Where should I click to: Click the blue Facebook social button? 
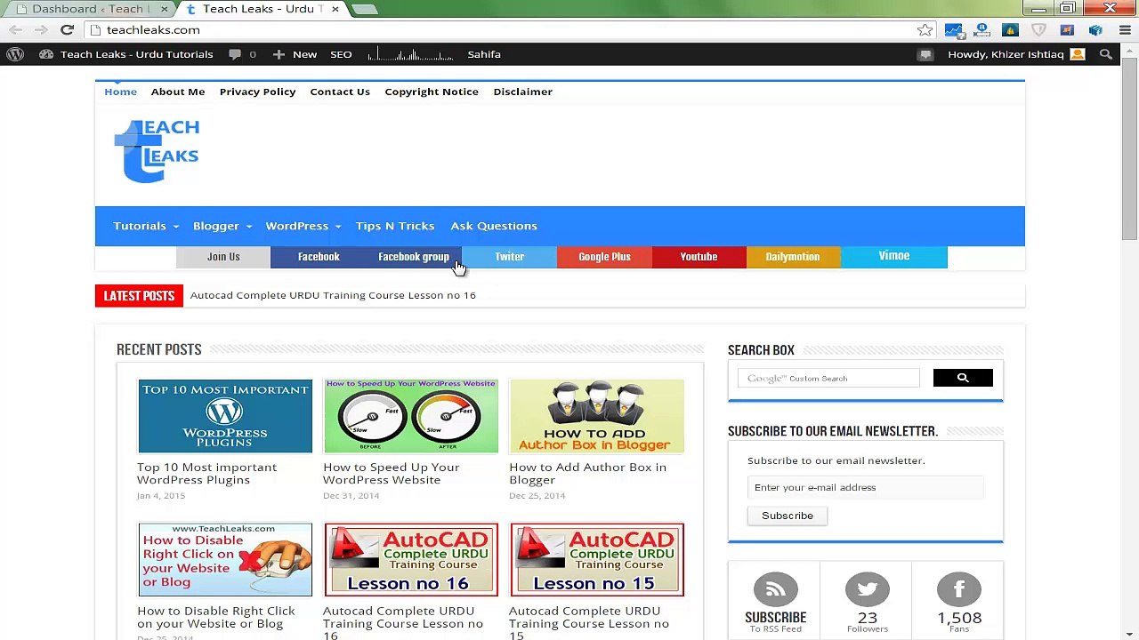click(319, 257)
